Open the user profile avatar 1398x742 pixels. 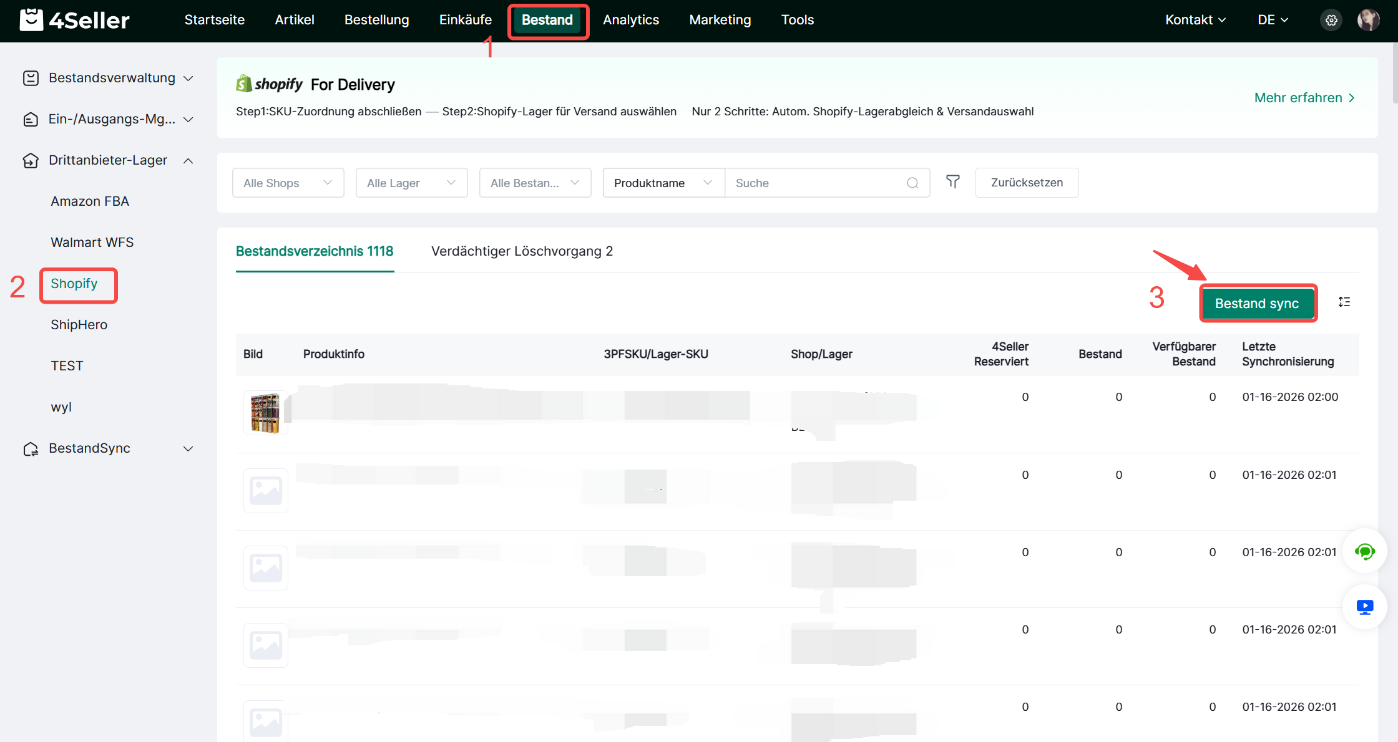(x=1368, y=20)
